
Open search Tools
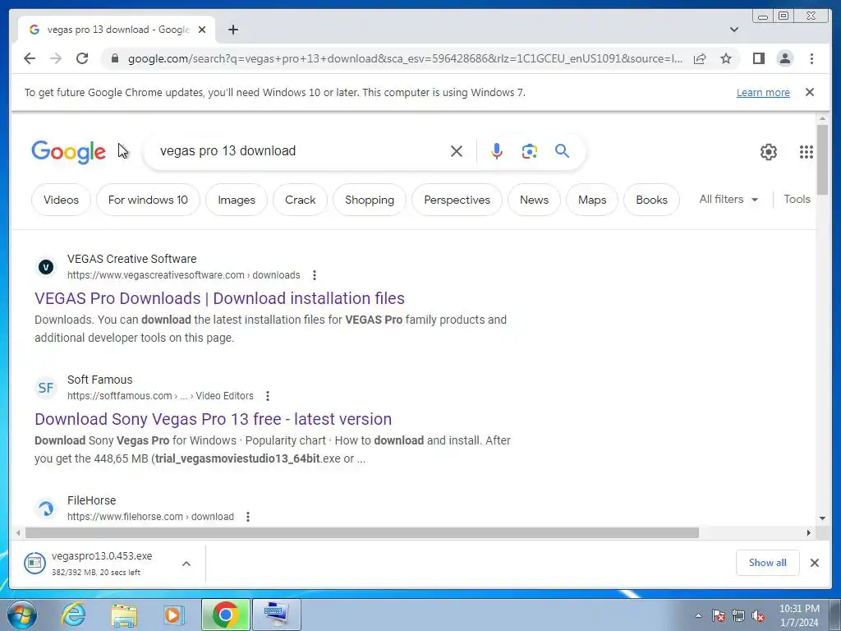click(797, 199)
